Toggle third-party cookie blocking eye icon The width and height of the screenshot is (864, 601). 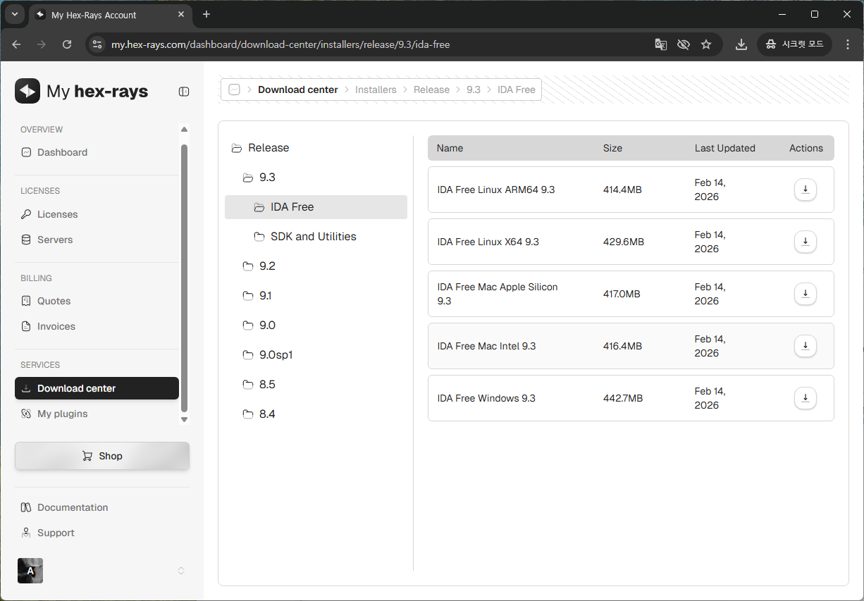[x=683, y=44]
